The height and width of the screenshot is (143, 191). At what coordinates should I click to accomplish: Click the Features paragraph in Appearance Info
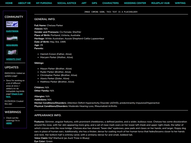coord(111,128)
